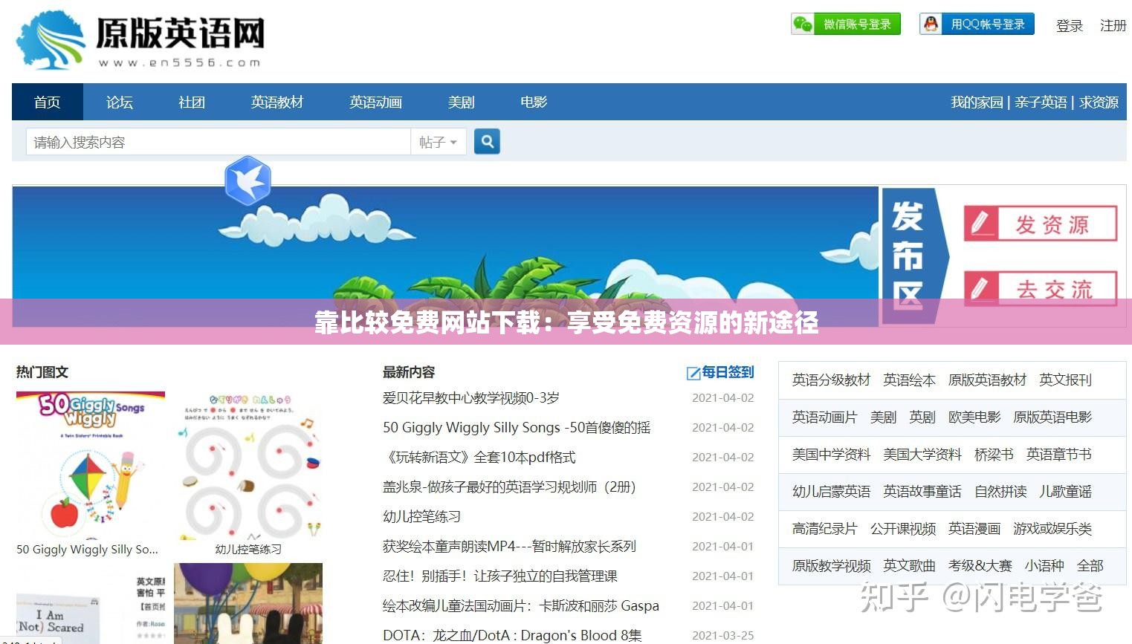Viewport: 1132px width, 644px height.
Task: Select category 美国中学资料
Action: pos(831,455)
